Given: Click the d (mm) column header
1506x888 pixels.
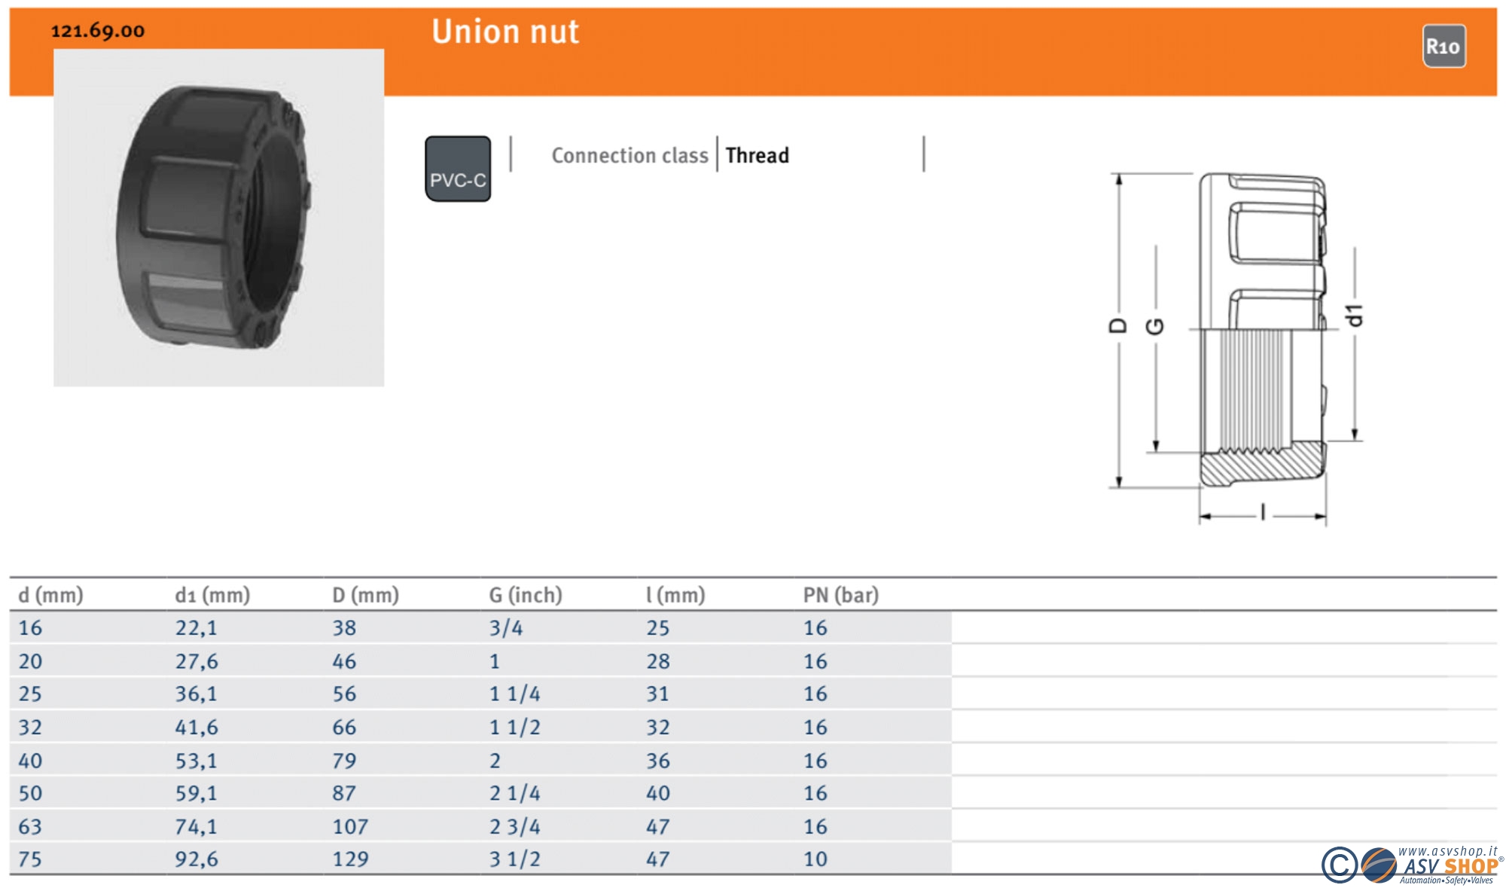Looking at the screenshot, I should [50, 595].
